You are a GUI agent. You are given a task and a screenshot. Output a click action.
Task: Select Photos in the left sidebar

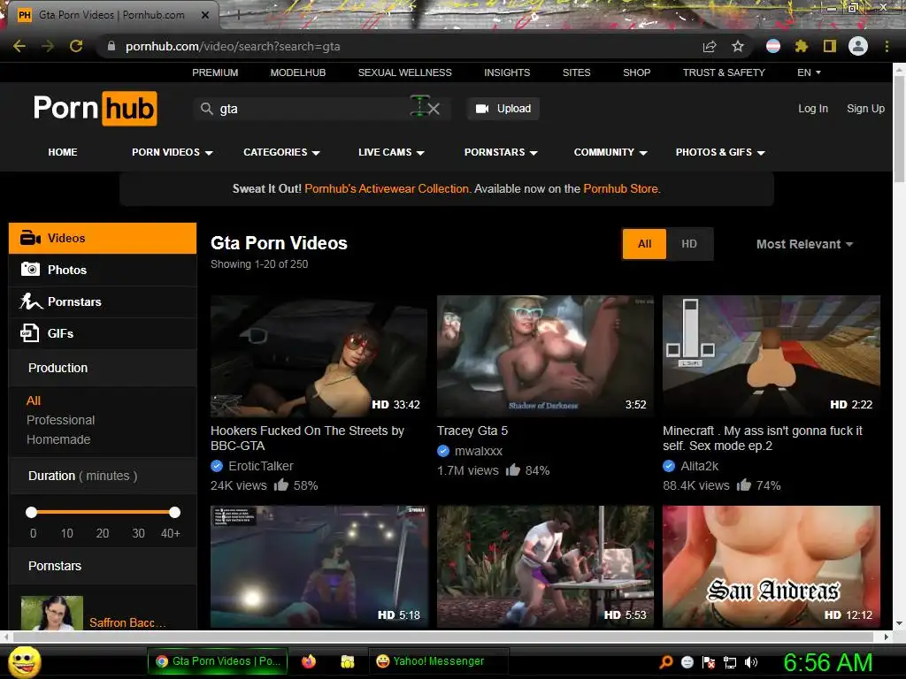(103, 270)
